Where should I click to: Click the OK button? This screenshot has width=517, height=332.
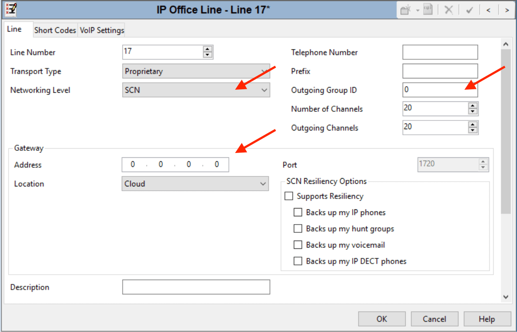(382, 319)
